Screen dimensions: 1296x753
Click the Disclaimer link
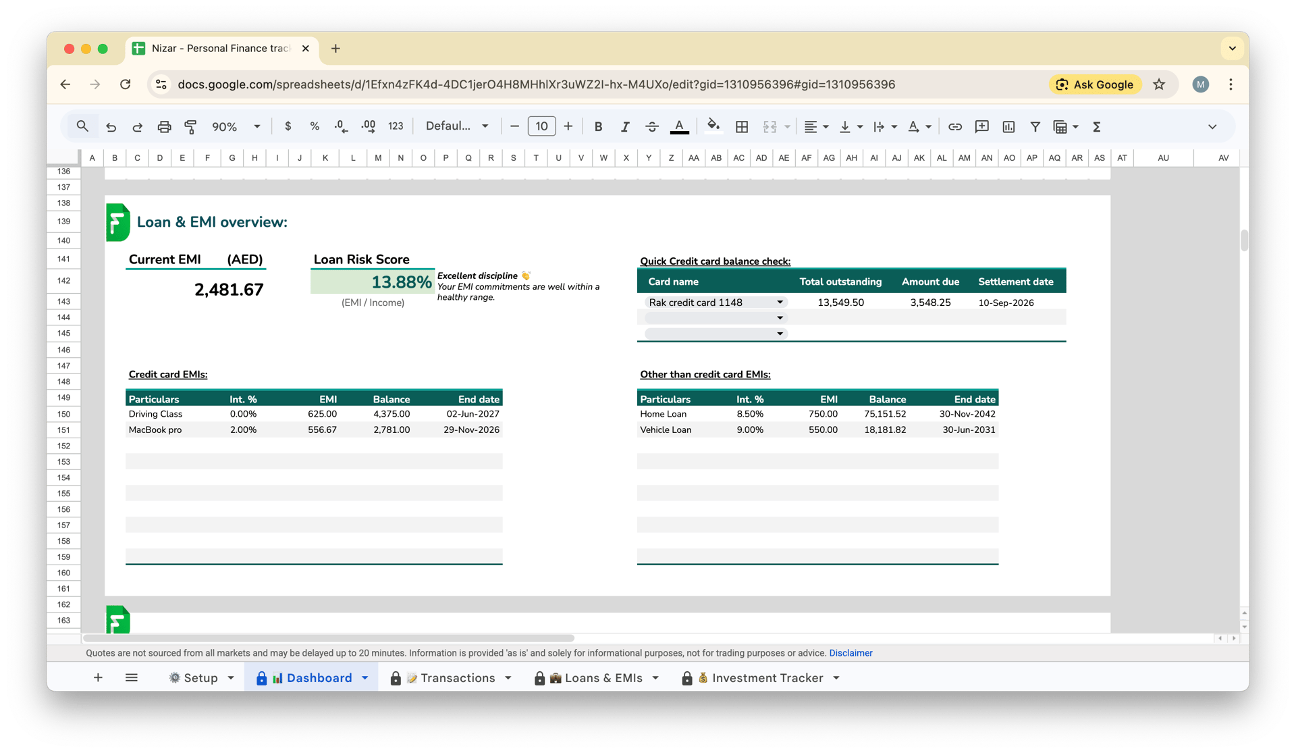(x=850, y=653)
